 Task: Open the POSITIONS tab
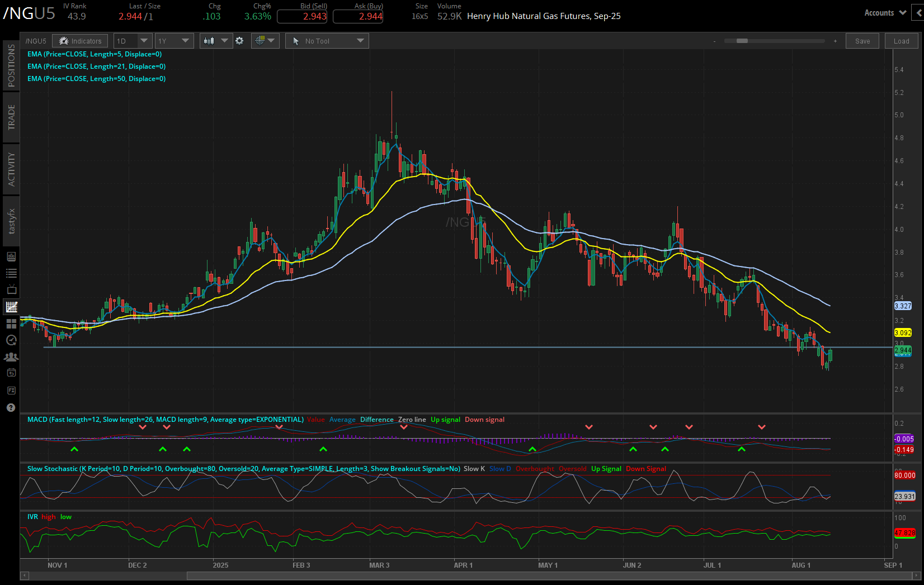point(11,65)
